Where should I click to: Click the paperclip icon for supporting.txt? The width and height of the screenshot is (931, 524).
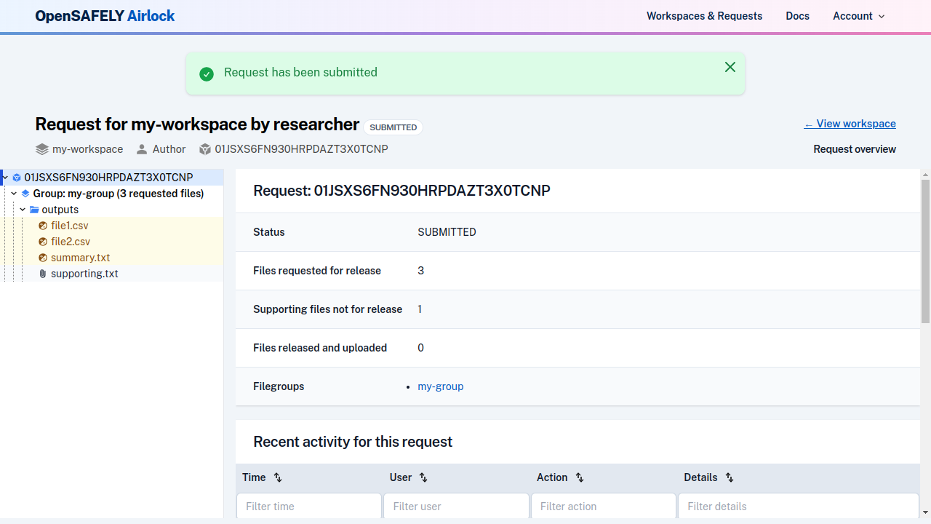click(x=43, y=274)
